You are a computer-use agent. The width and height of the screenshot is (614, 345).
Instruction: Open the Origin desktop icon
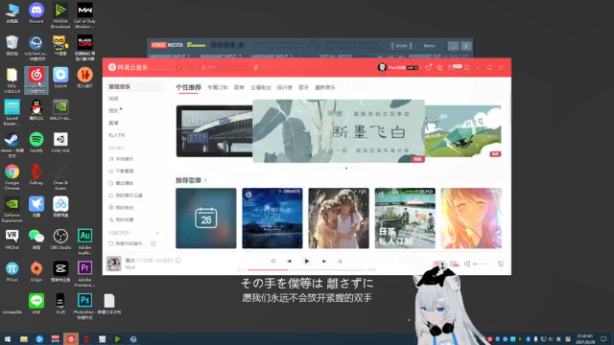36,271
